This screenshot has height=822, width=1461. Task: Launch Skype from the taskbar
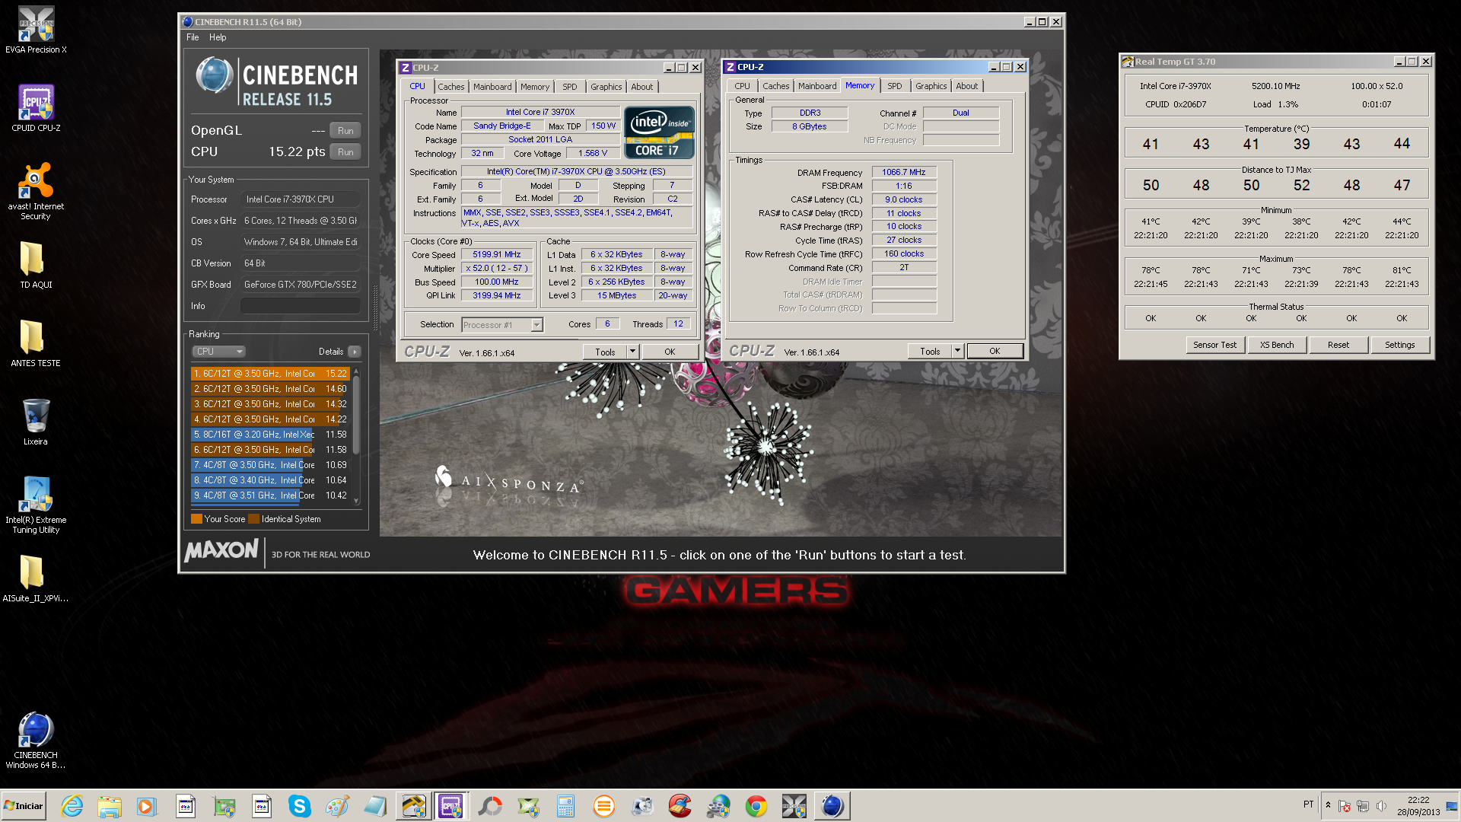pos(300,806)
